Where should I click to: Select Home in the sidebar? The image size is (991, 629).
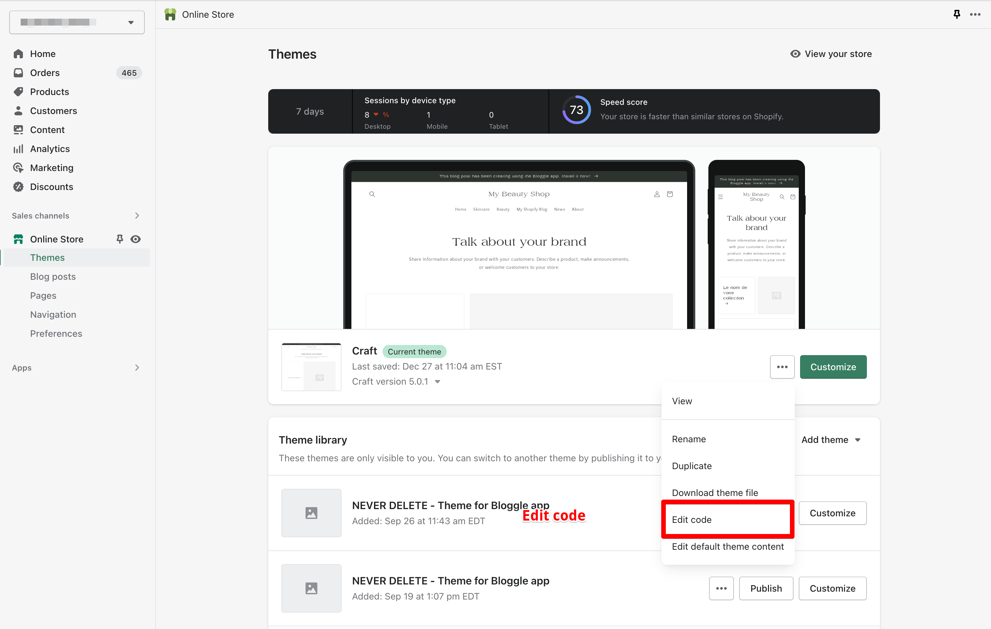[x=43, y=53]
